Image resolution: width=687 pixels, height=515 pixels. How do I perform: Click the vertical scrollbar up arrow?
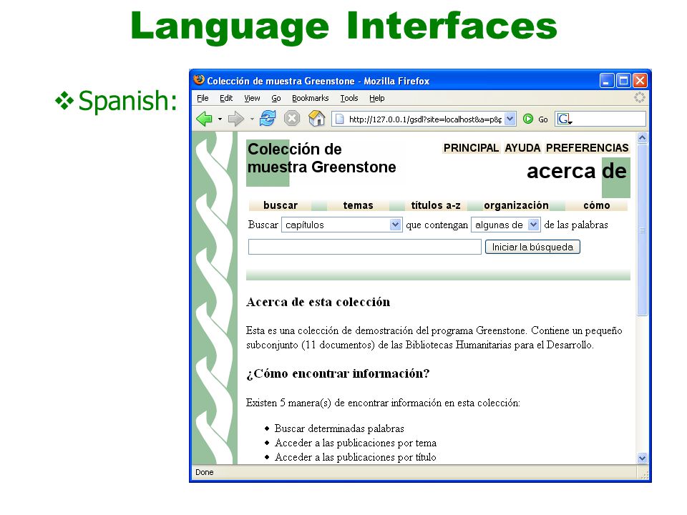tap(643, 138)
